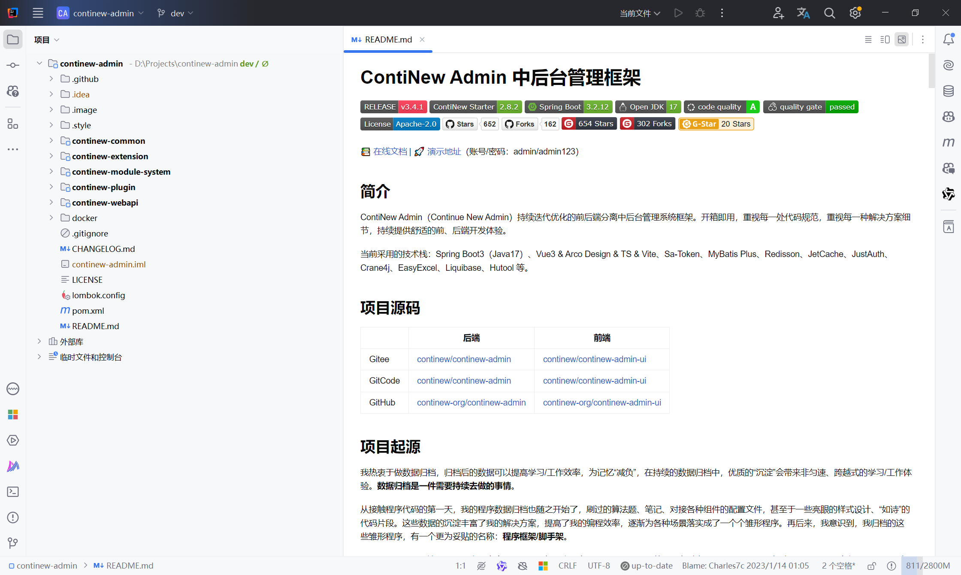Open the Commit tool window

13,65
